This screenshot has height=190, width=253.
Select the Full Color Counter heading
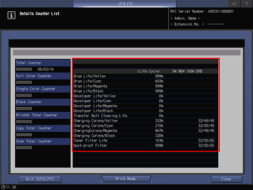point(43,76)
